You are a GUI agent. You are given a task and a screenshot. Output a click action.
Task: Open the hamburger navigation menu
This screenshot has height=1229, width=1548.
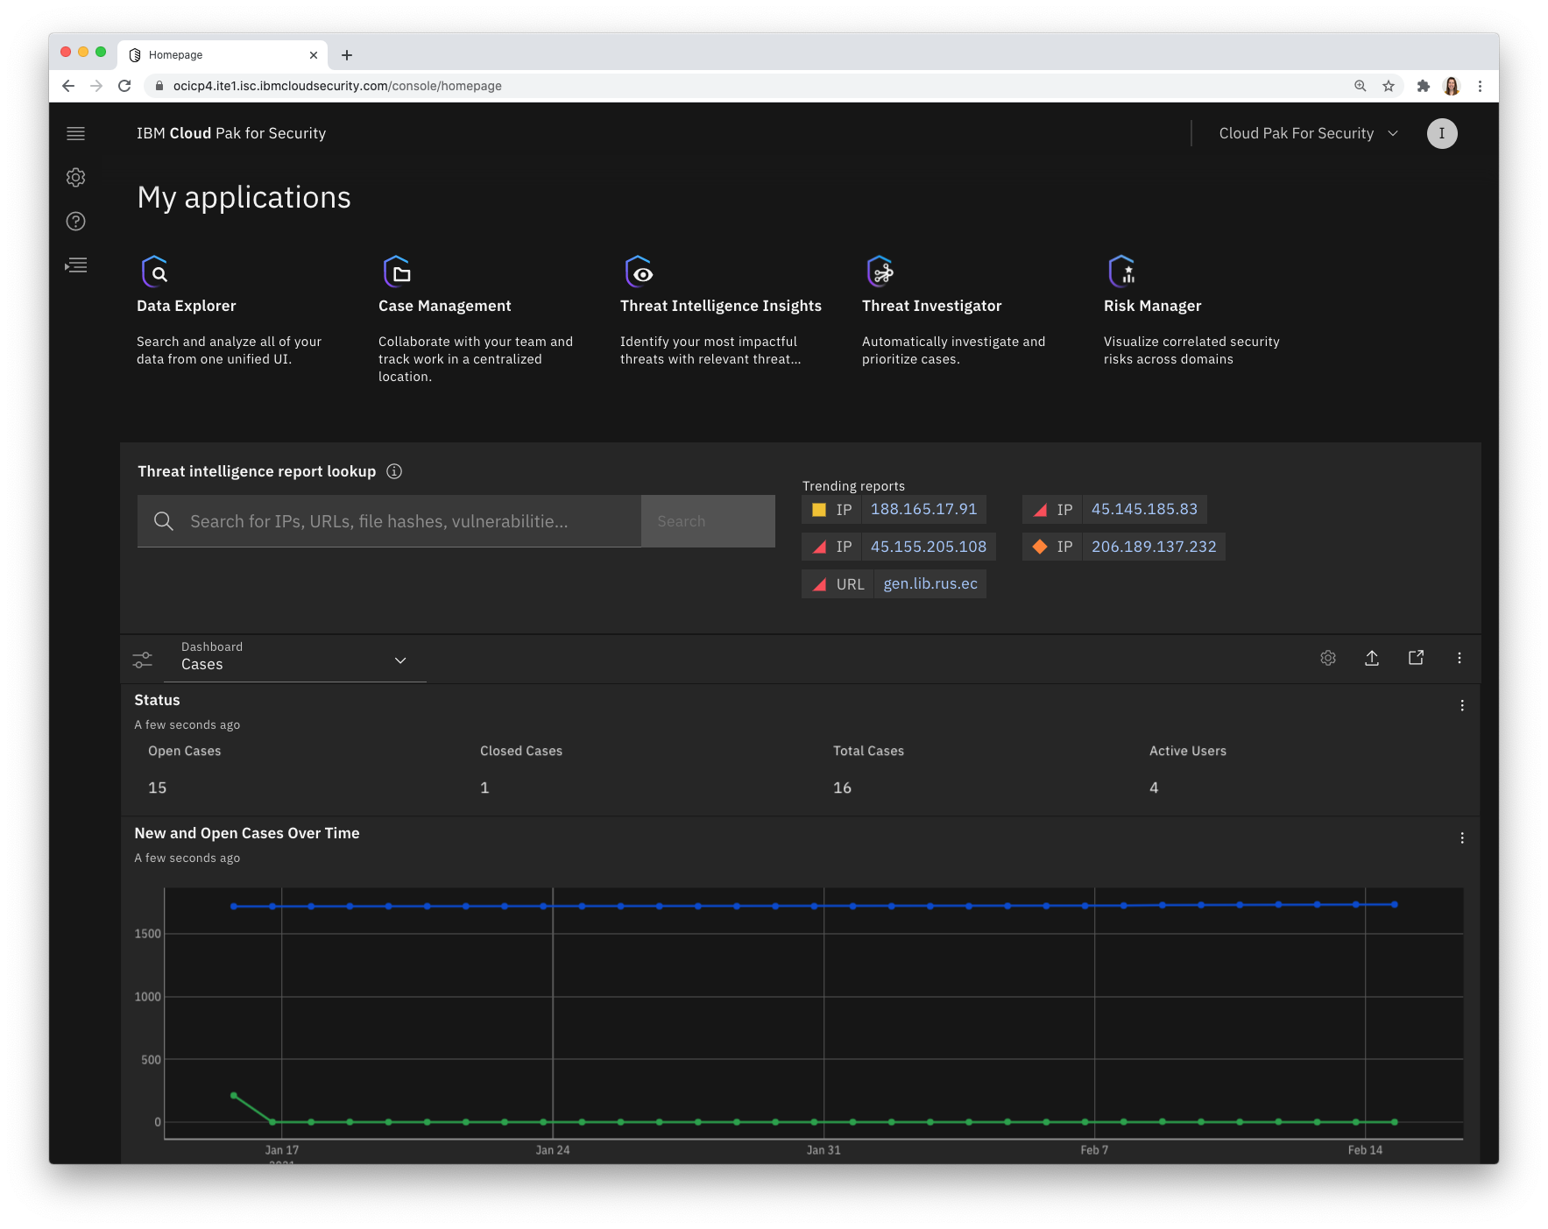(x=76, y=133)
